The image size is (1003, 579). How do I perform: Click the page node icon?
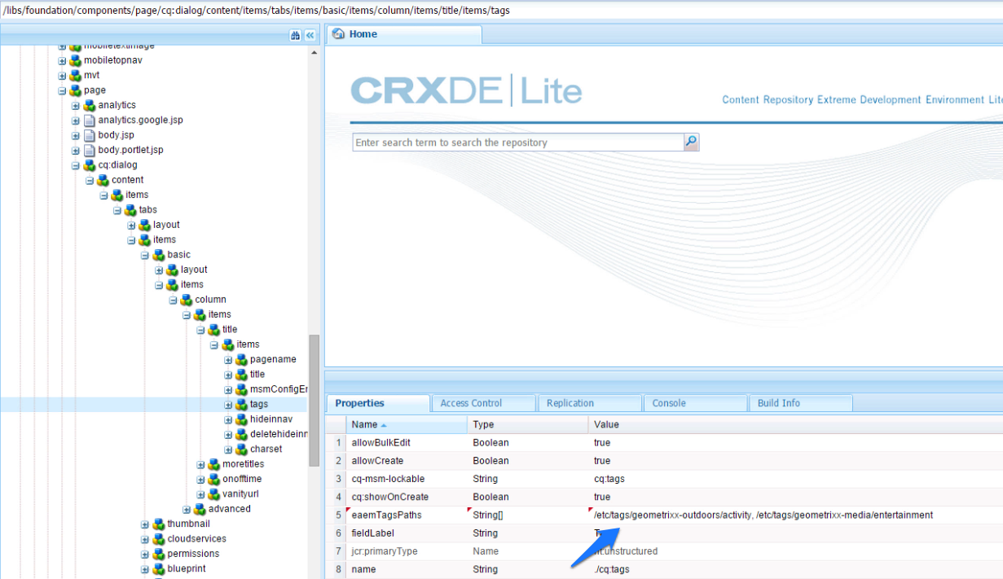coord(75,90)
